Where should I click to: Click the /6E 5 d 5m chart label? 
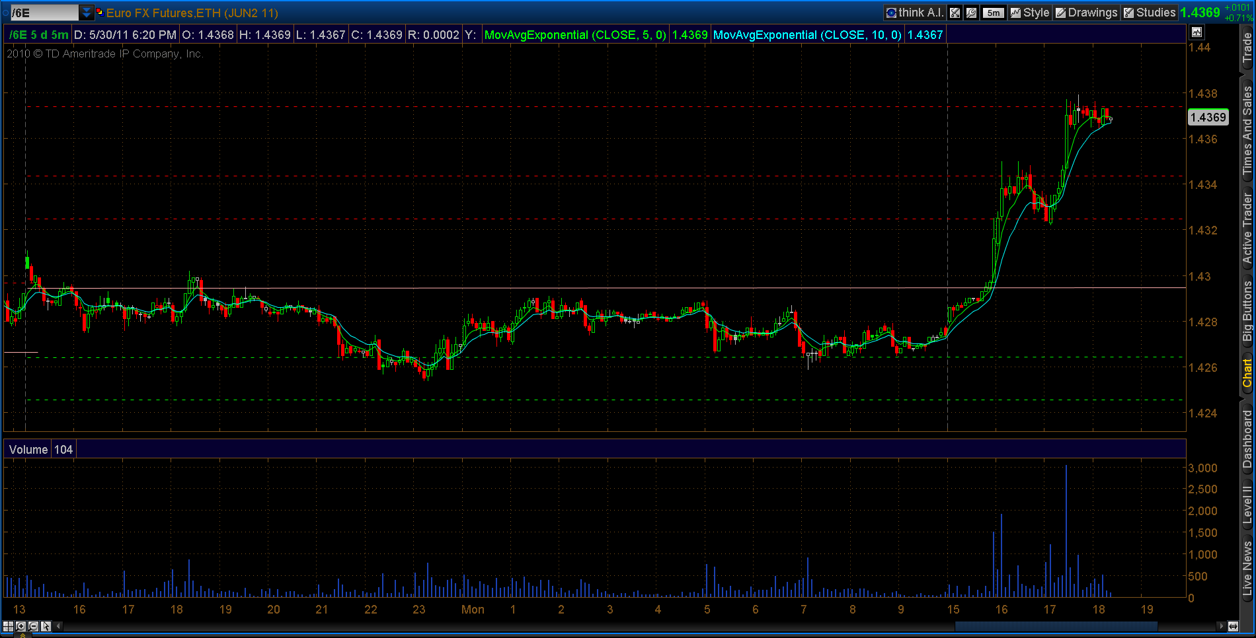[x=39, y=35]
